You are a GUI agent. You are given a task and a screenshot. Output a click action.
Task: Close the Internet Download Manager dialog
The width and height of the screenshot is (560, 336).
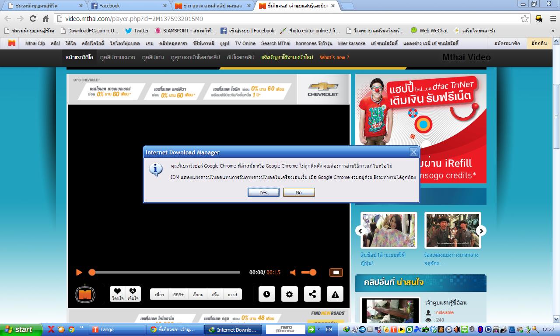[413, 152]
